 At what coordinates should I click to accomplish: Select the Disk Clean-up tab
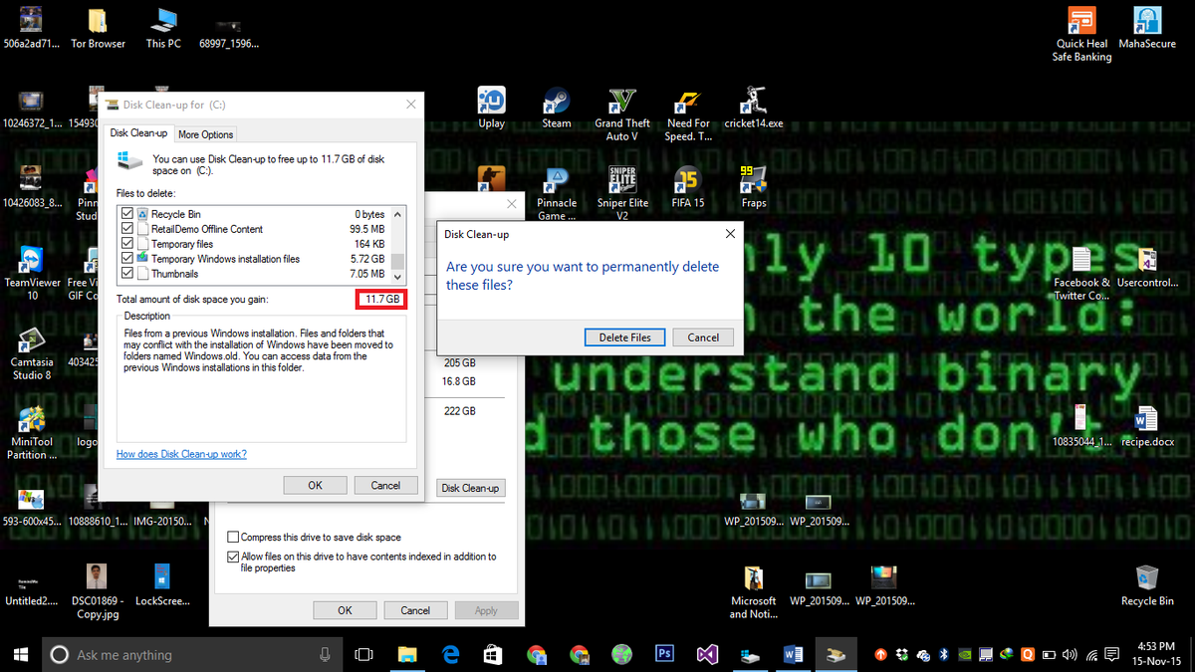(137, 132)
